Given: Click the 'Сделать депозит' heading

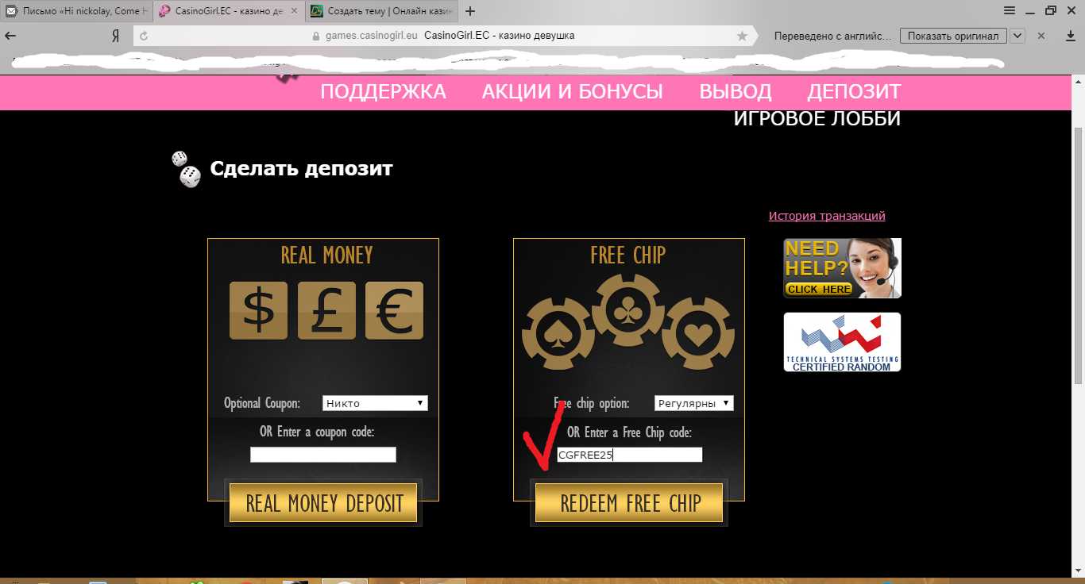Looking at the screenshot, I should pos(301,168).
